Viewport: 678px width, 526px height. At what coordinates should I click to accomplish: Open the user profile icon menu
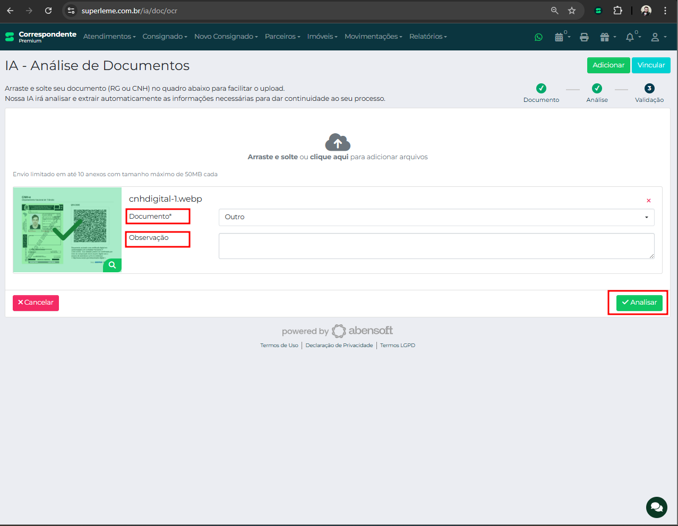(656, 37)
